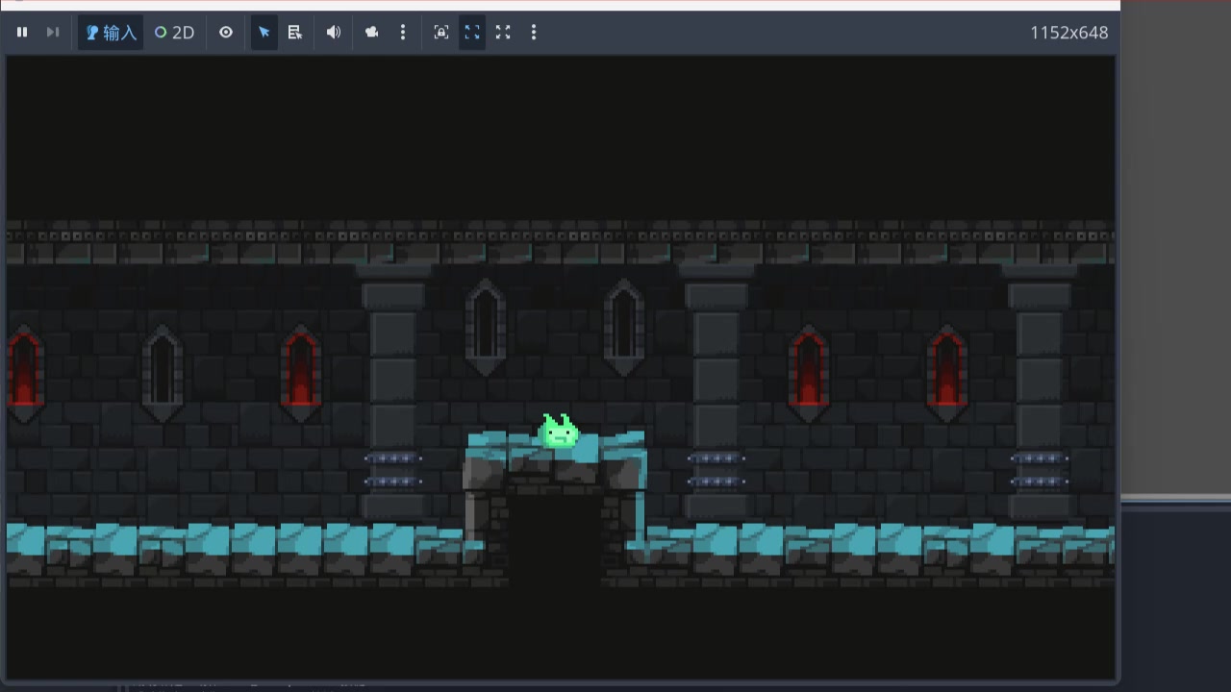Click the horizontal divider in right panel
Screen dimensions: 1231x692
[1175, 499]
